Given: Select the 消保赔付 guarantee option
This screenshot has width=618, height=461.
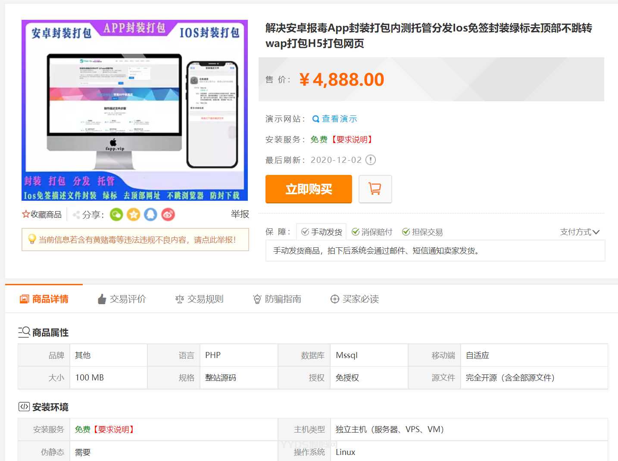Looking at the screenshot, I should [372, 232].
